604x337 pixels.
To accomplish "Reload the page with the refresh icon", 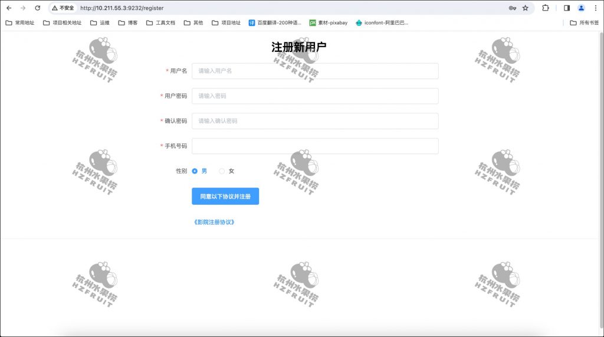I will [37, 8].
